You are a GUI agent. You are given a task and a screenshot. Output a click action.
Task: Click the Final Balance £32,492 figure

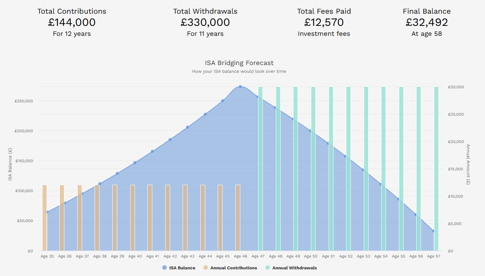coord(427,23)
